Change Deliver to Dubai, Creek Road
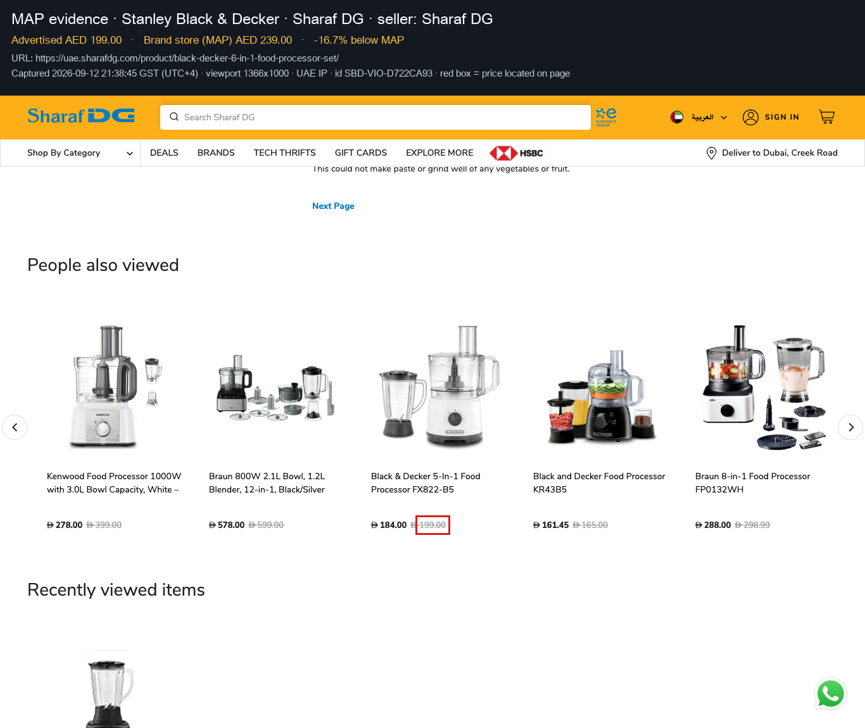 point(780,153)
